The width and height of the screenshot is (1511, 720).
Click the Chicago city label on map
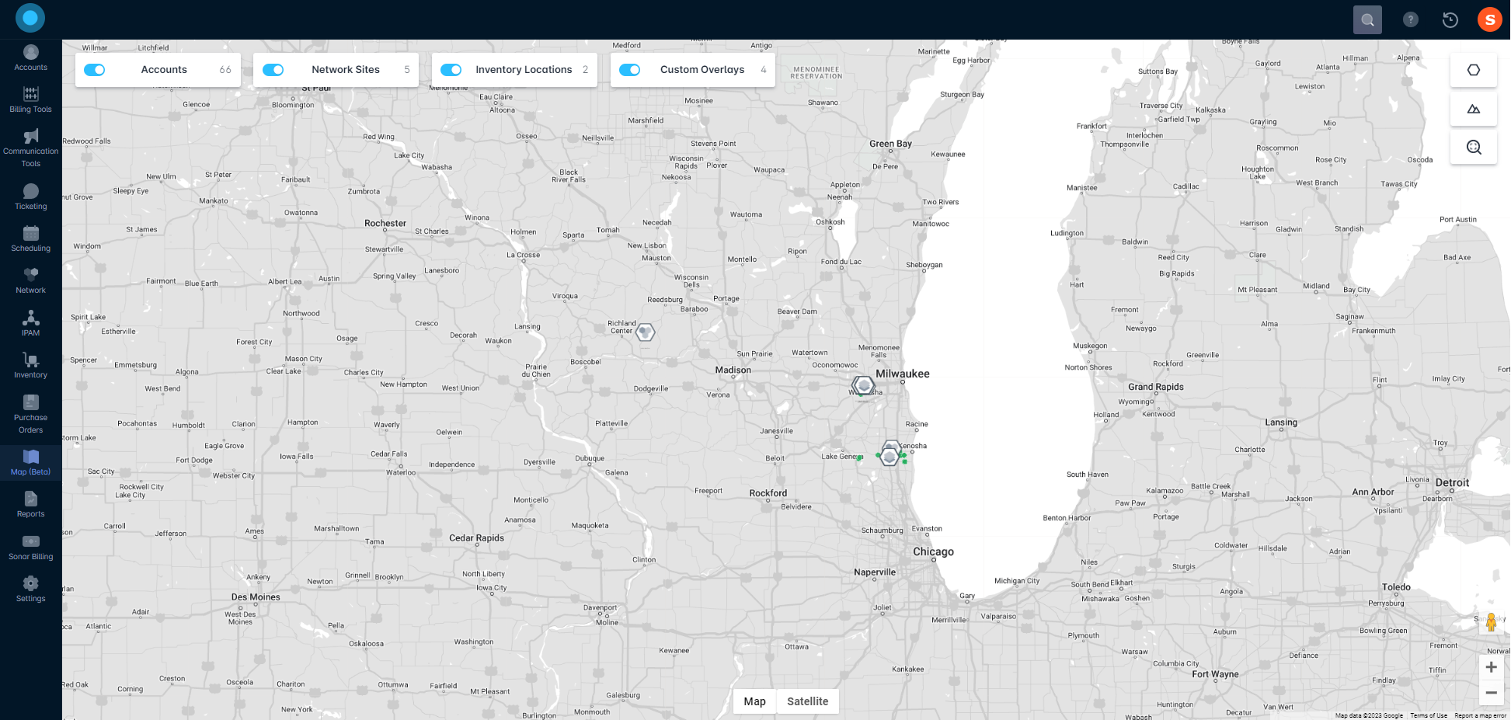(933, 551)
